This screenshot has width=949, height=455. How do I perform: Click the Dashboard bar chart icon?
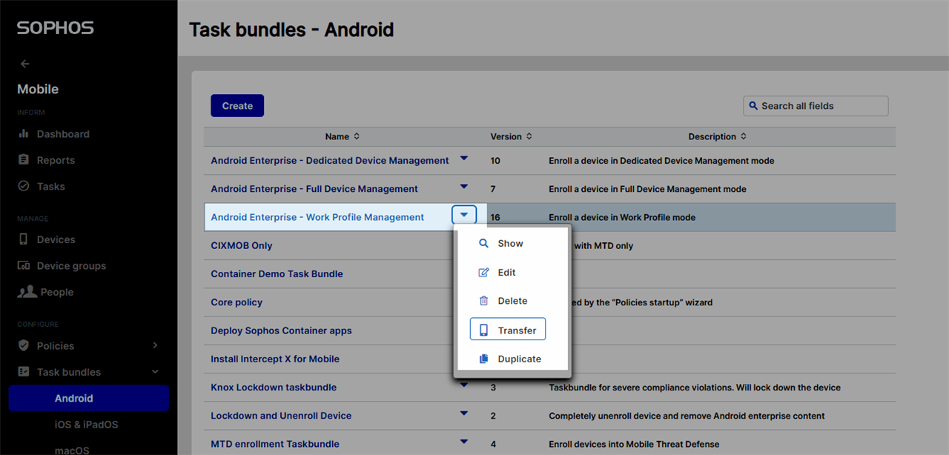[x=23, y=133]
